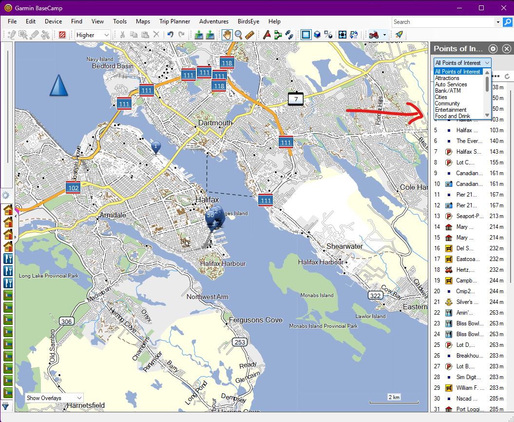Undo the last action
Image resolution: width=514 pixels, height=422 pixels.
171,35
